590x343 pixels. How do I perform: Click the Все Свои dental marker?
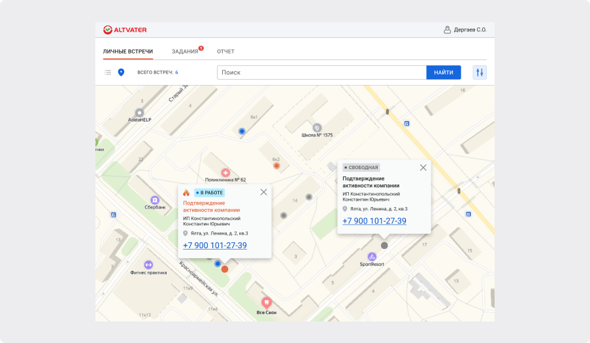pyautogui.click(x=267, y=302)
